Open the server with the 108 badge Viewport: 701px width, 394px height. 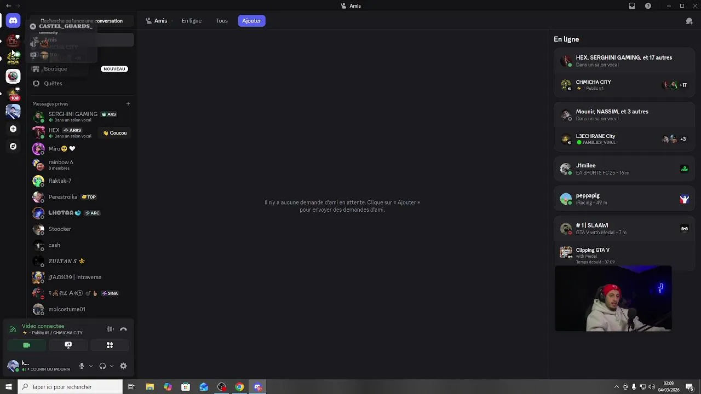[13, 94]
